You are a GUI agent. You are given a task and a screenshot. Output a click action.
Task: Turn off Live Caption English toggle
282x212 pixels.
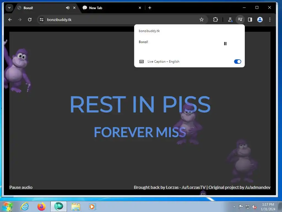(x=237, y=62)
